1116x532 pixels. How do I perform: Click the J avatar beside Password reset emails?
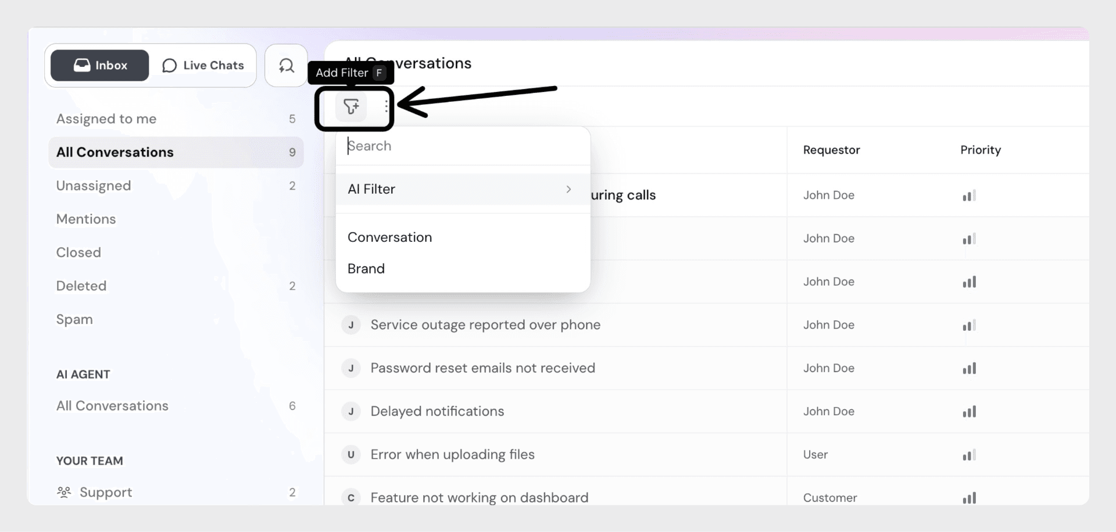(351, 368)
